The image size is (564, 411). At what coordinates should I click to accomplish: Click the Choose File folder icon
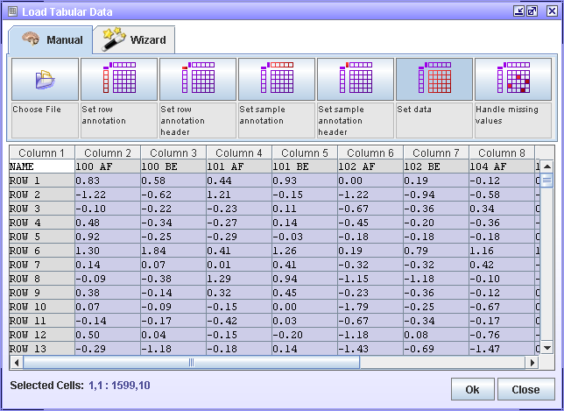45,80
